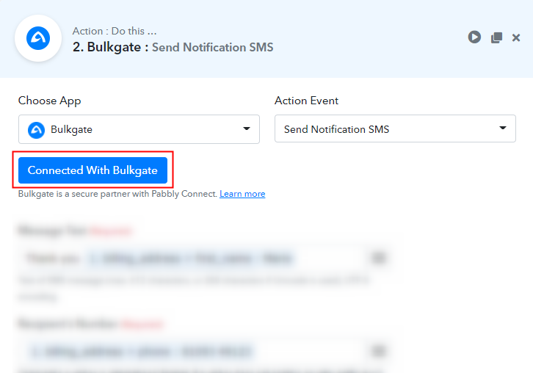The height and width of the screenshot is (373, 533).
Task: Close the Bulkgate action step
Action: [516, 37]
